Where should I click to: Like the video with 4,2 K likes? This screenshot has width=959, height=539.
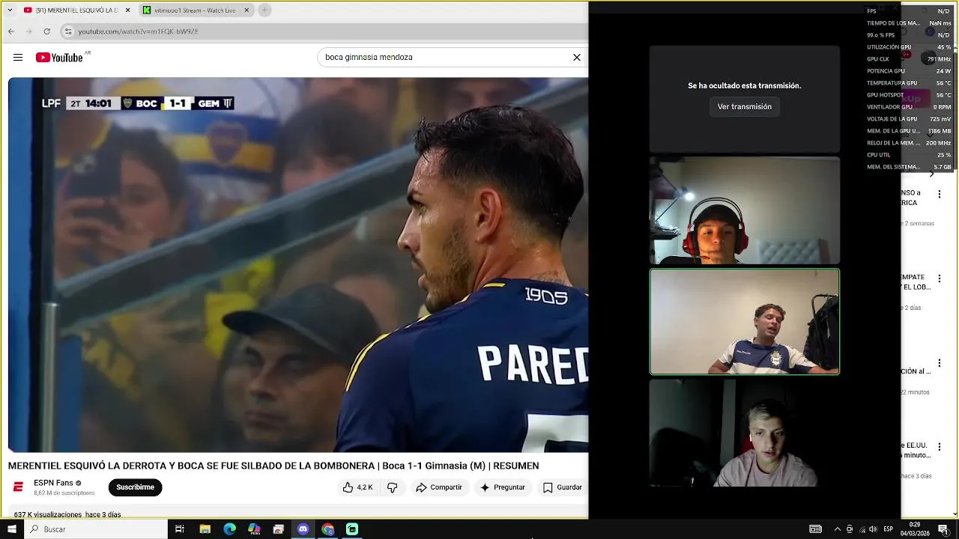point(357,487)
